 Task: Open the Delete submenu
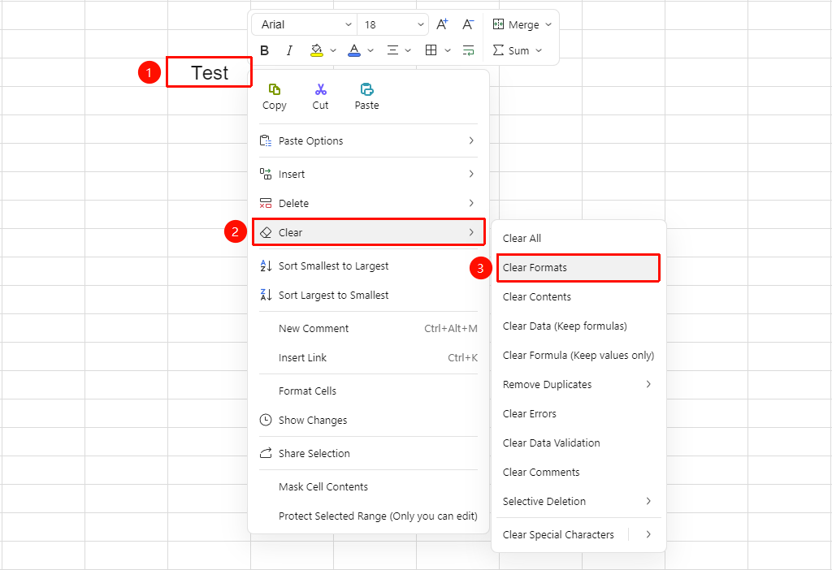368,203
